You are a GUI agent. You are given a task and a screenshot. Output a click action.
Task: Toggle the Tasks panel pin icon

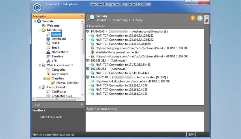pos(82,105)
